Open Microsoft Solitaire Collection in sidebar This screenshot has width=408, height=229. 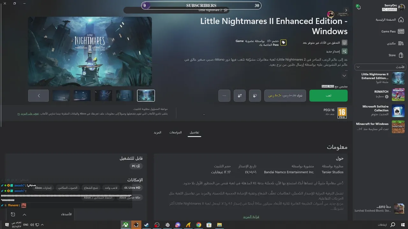[x=380, y=110]
